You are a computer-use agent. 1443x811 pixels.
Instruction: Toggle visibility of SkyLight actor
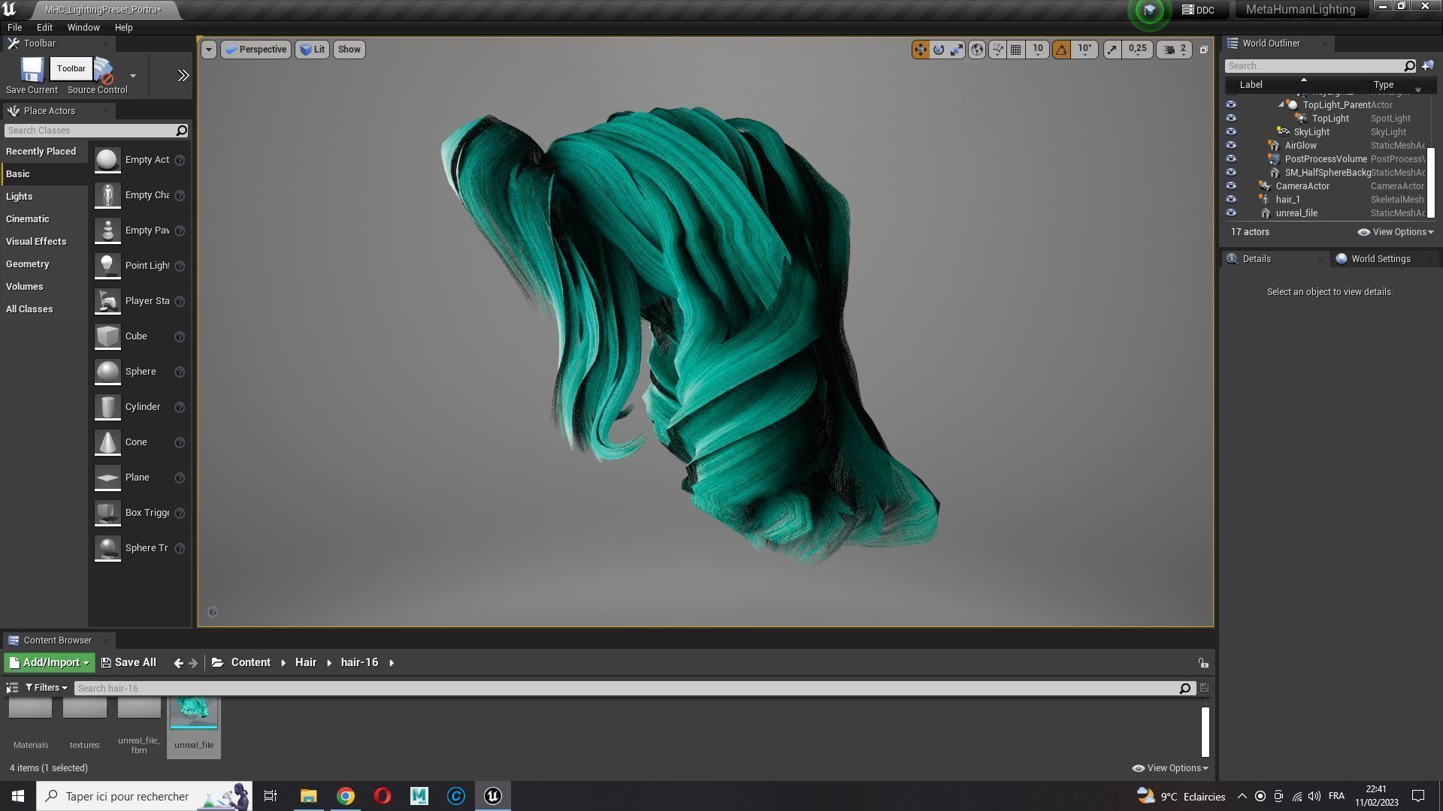pos(1230,132)
